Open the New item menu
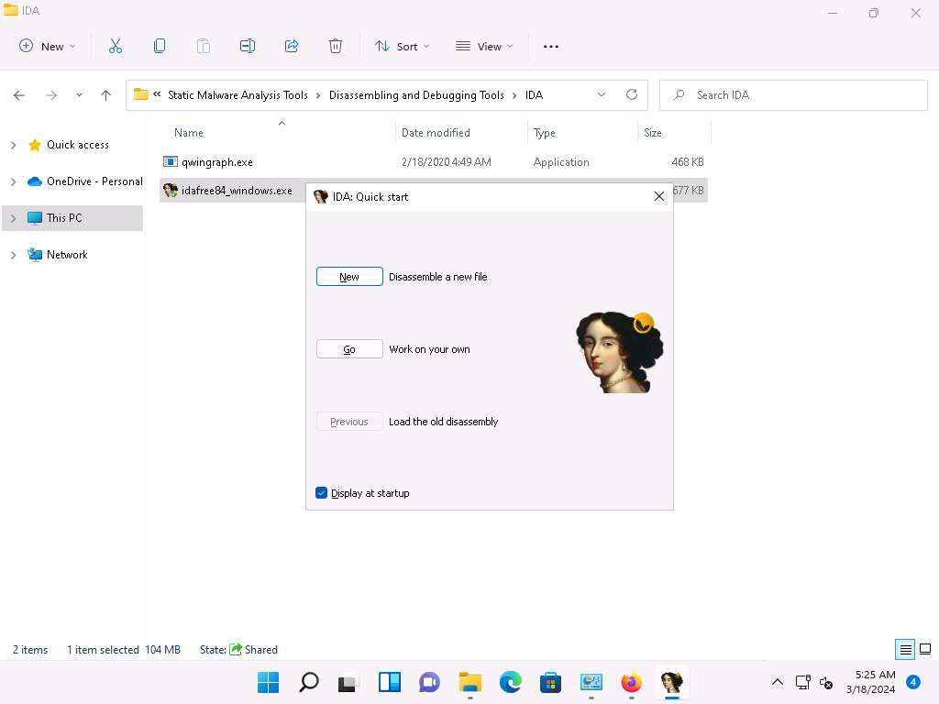The height and width of the screenshot is (704, 939). (x=48, y=46)
